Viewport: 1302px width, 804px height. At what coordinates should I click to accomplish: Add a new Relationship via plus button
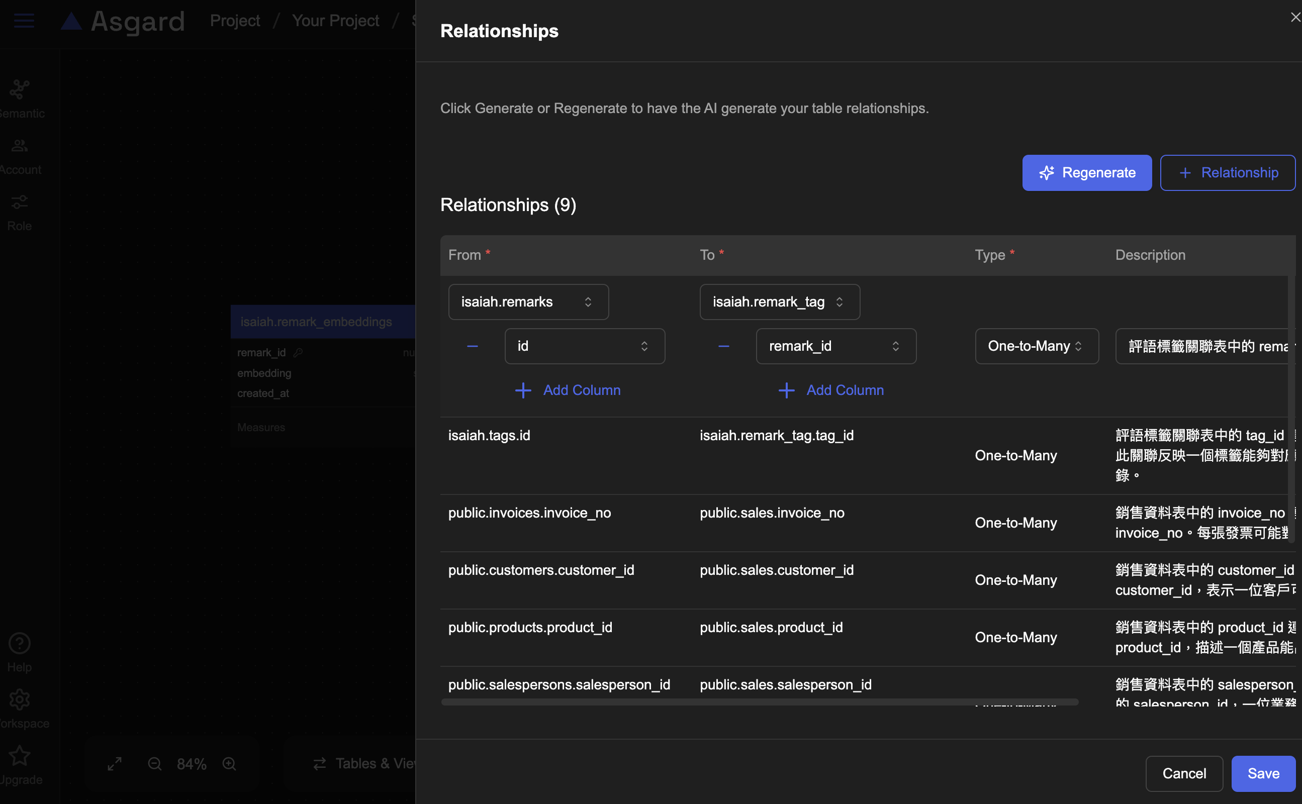(x=1227, y=173)
